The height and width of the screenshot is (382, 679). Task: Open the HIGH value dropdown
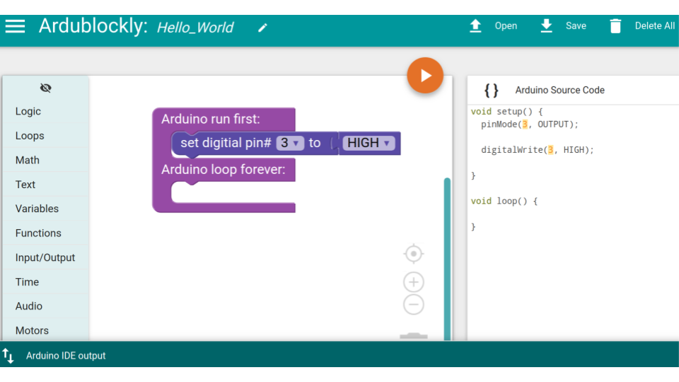pyautogui.click(x=368, y=143)
